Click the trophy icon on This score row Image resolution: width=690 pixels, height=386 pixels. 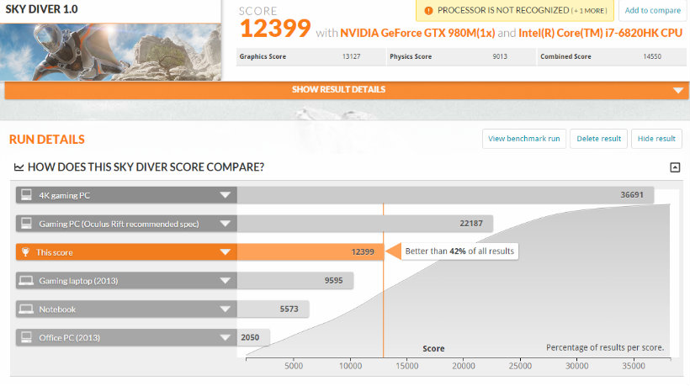tap(25, 252)
